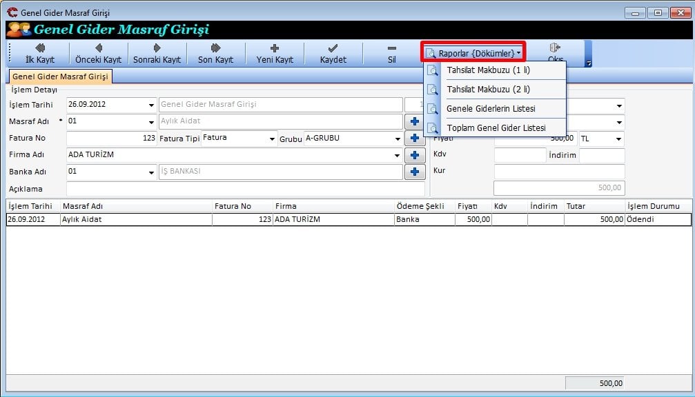Viewport: 695px width, 397px height.
Task: Delete the record using Sil
Action: click(391, 53)
